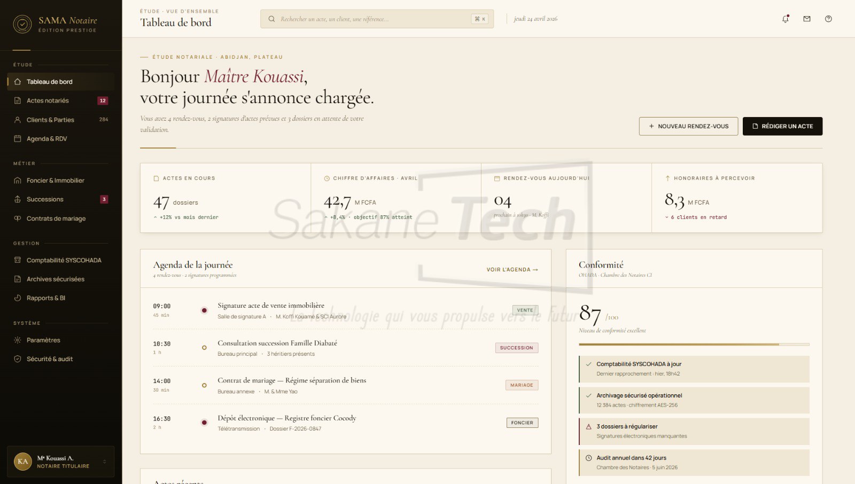The width and height of the screenshot is (855, 484).
Task: Open the notifications bell icon
Action: click(x=786, y=19)
